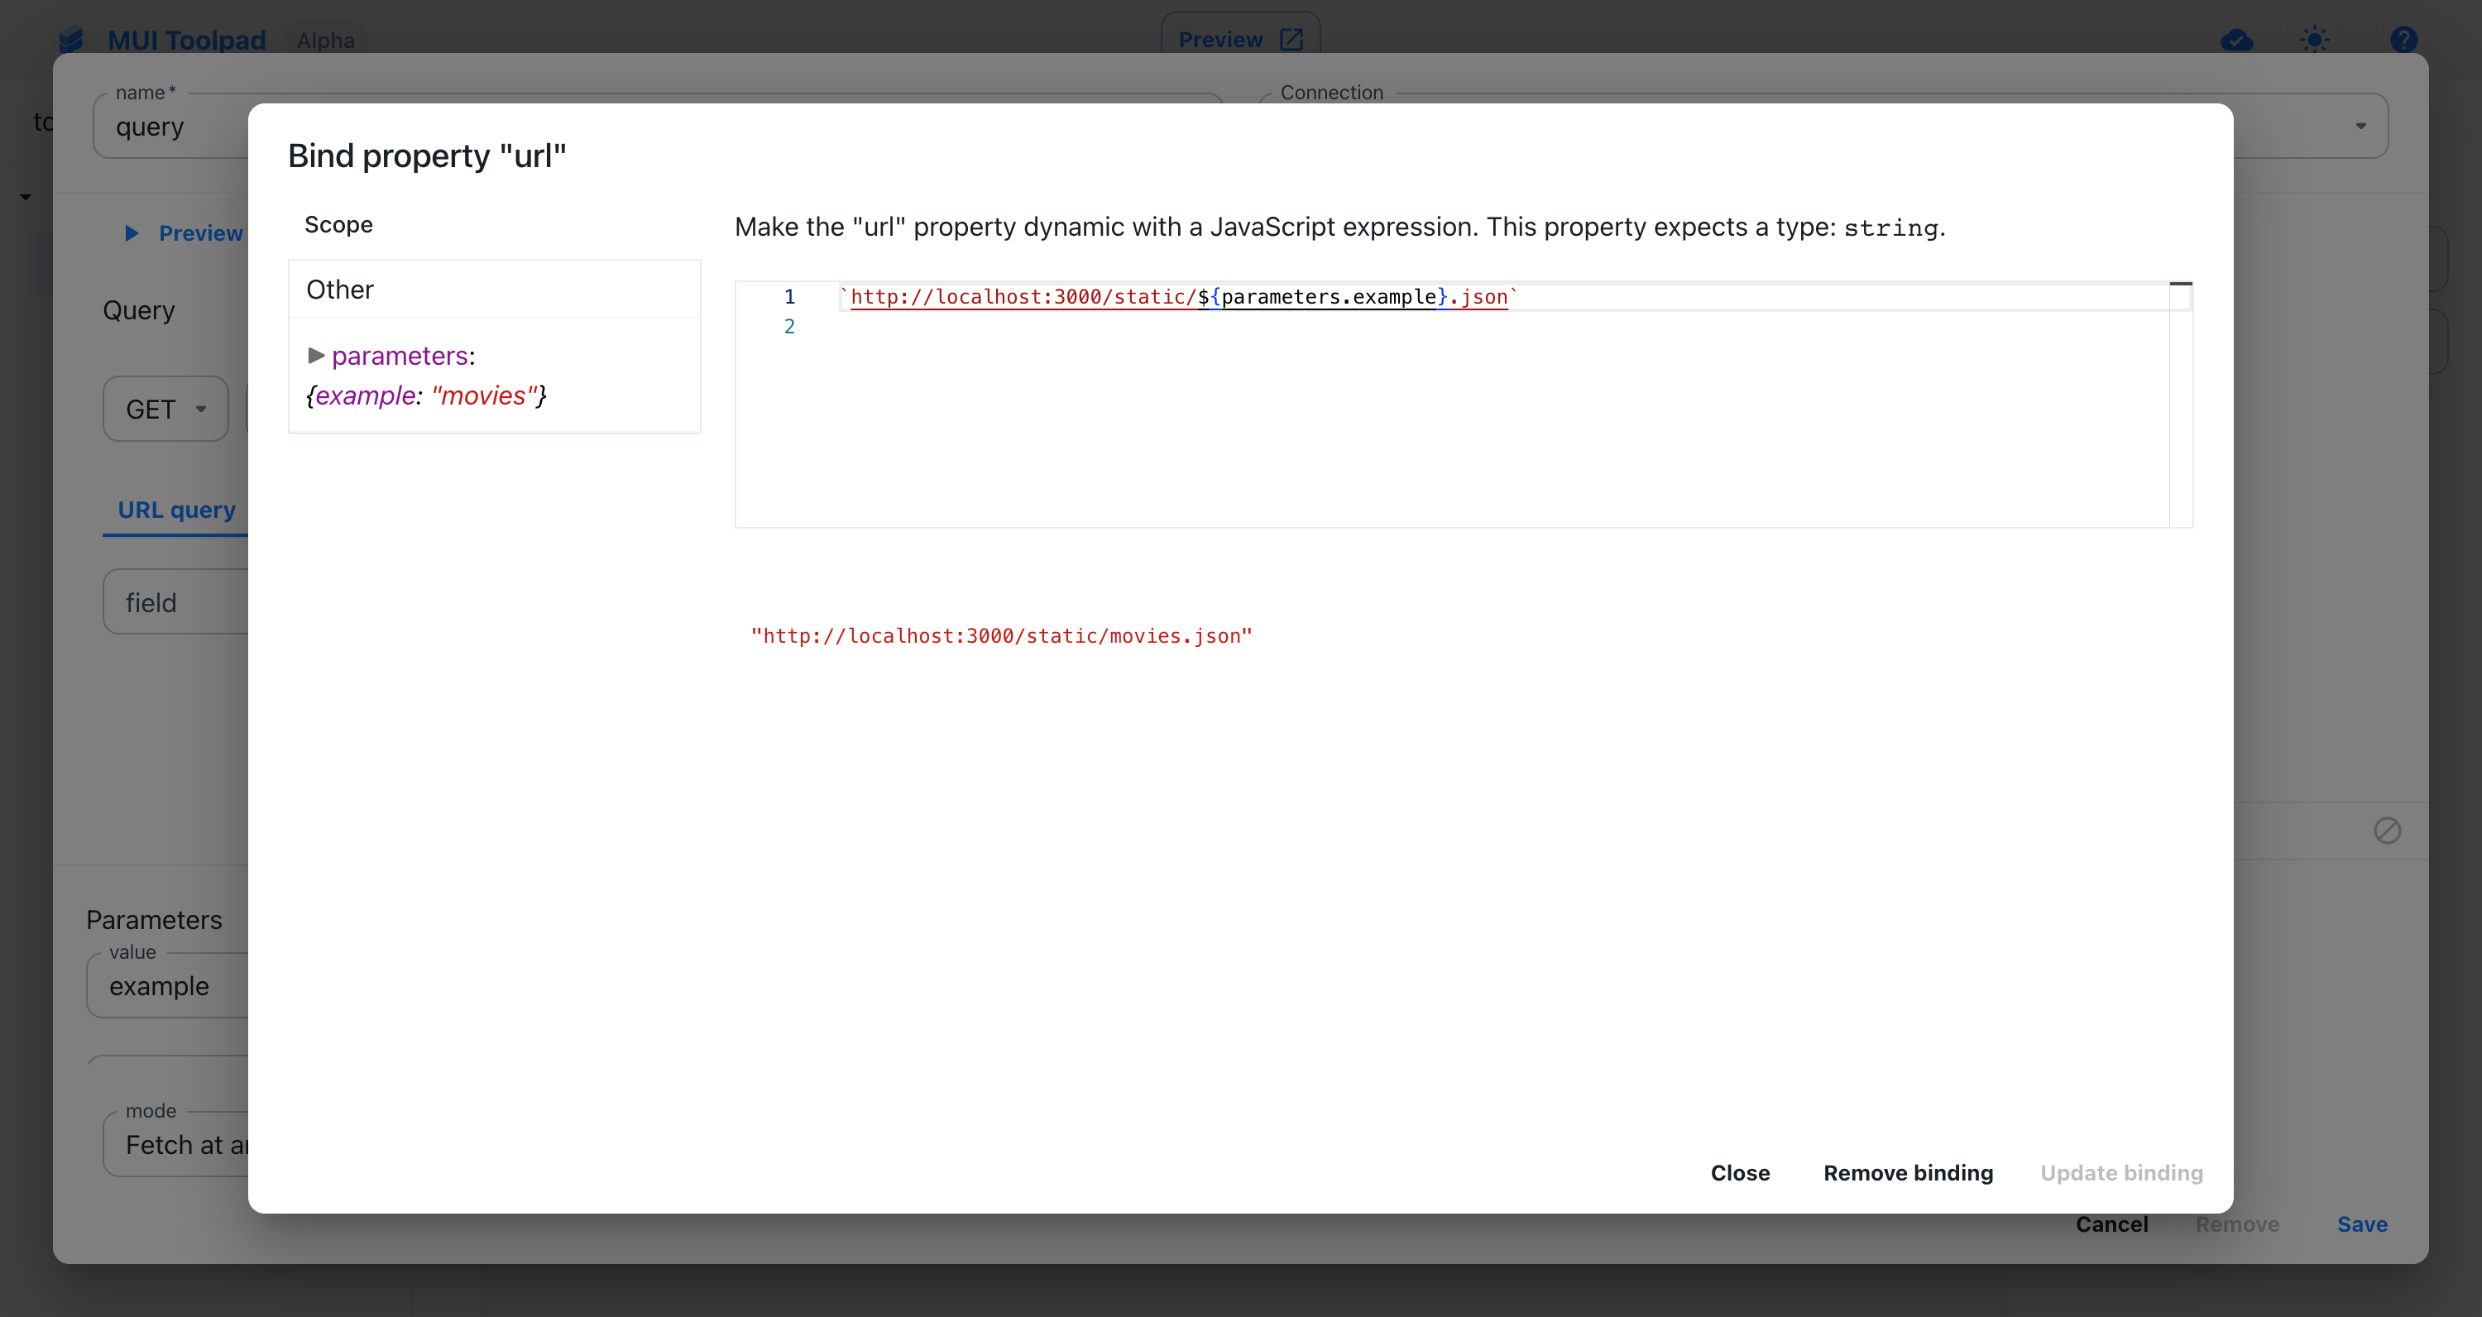Click the Close button in dialog
The image size is (2482, 1317).
point(1740,1172)
